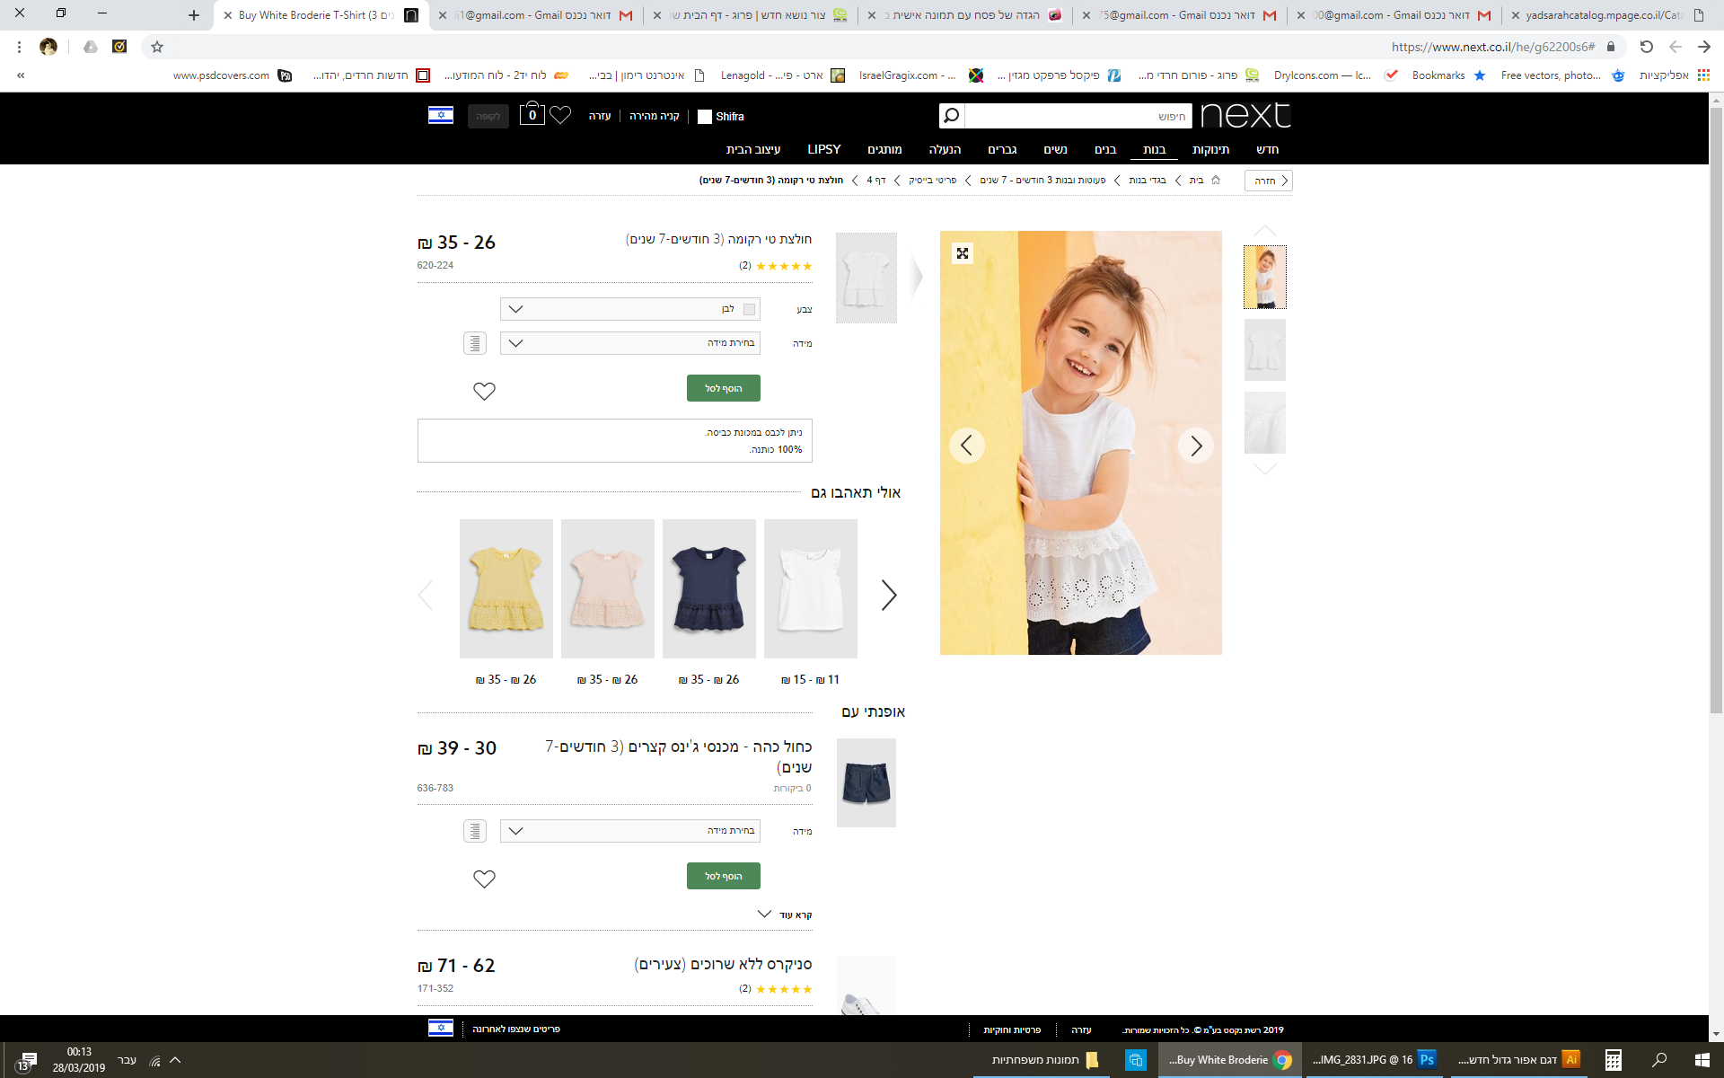Open Chrome profile avatar
The image size is (1724, 1078).
(48, 47)
